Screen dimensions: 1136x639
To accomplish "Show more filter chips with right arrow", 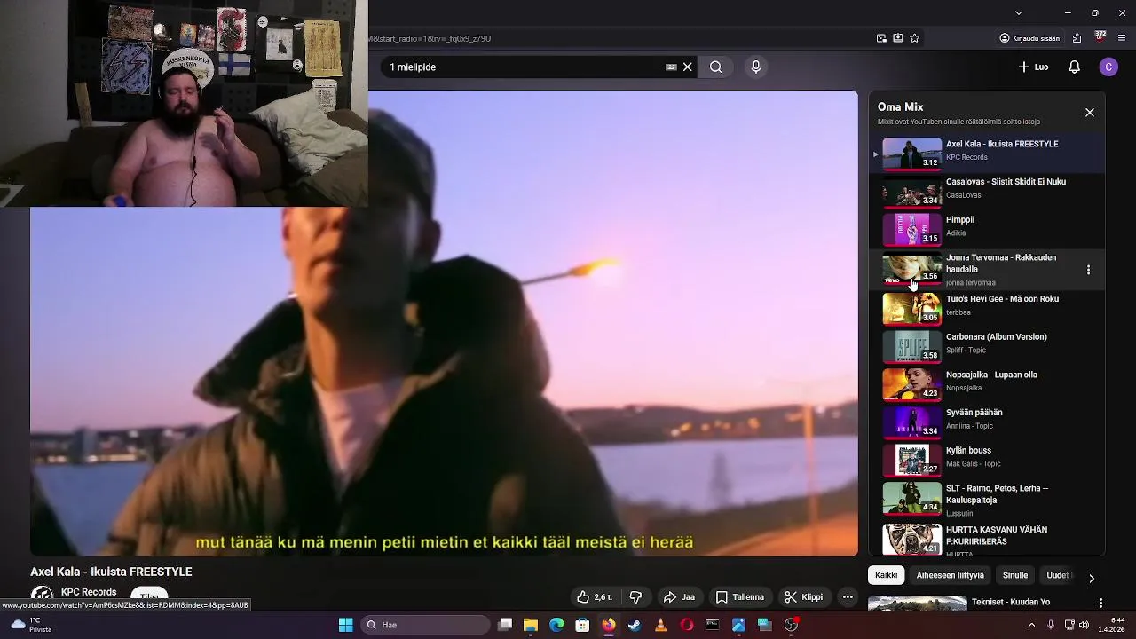I will [1092, 578].
